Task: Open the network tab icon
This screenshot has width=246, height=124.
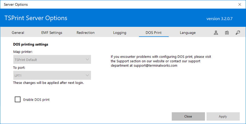Action: coord(216,32)
